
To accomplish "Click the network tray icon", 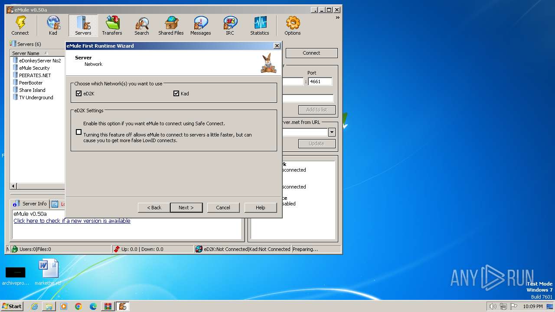I will [503, 306].
